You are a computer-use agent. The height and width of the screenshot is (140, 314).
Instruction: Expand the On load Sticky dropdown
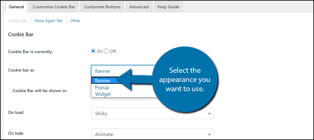coord(152,113)
